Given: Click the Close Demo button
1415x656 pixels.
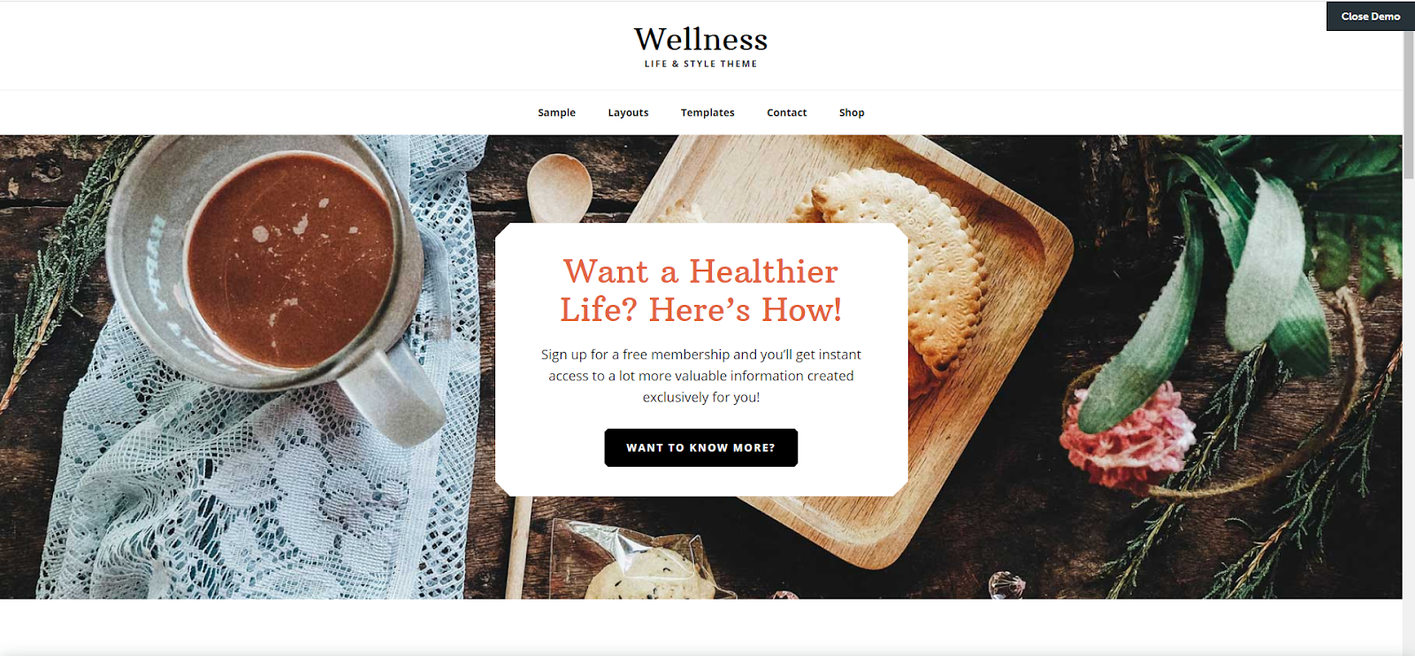Looking at the screenshot, I should tap(1370, 16).
